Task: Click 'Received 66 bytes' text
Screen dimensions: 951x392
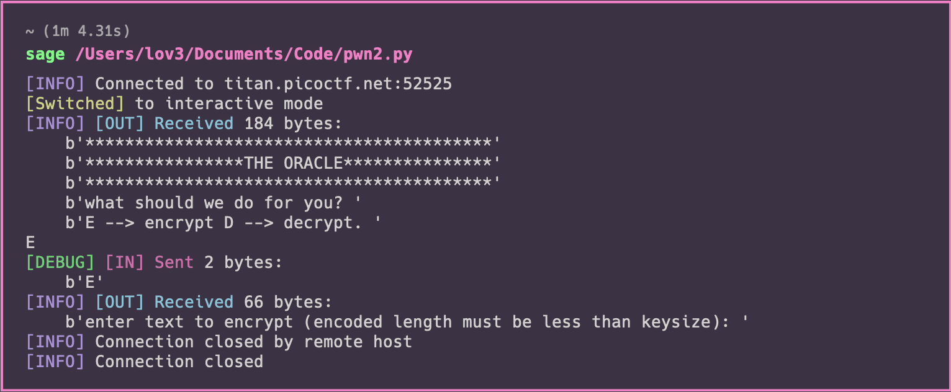Action: coord(243,302)
